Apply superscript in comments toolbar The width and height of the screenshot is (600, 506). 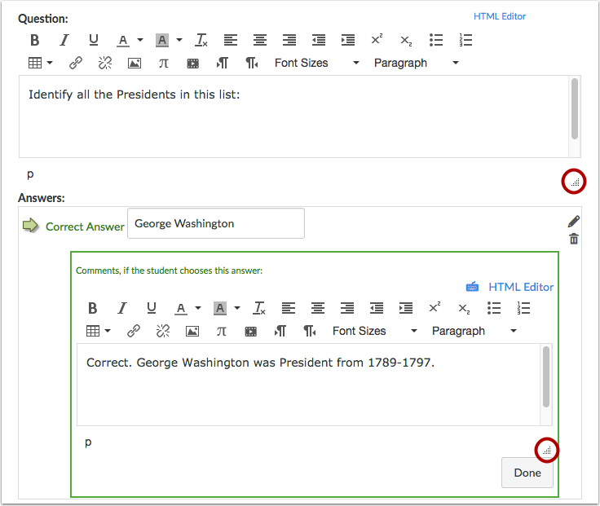435,307
